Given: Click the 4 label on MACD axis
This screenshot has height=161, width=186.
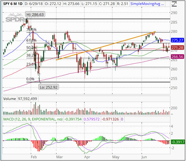Looking at the screenshot, I should pyautogui.click(x=172, y=126).
